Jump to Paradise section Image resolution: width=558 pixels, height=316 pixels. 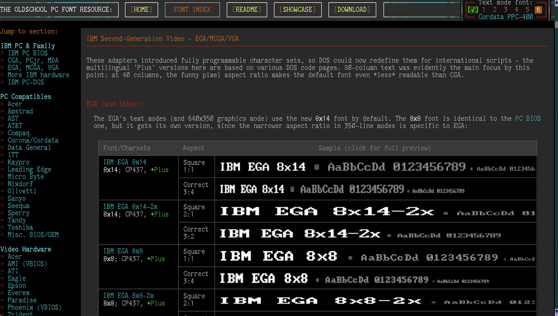(x=22, y=300)
